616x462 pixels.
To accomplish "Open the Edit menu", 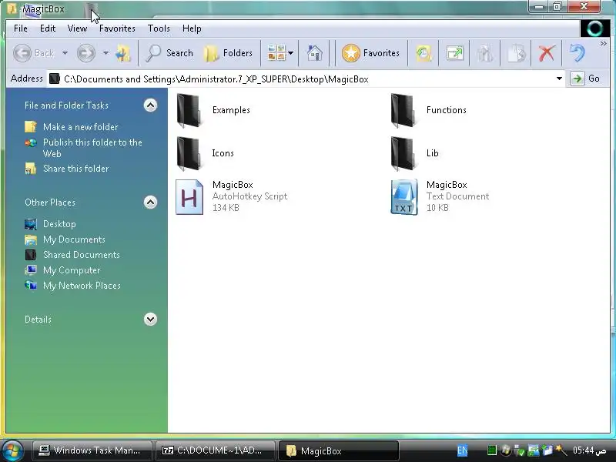I will pyautogui.click(x=48, y=28).
